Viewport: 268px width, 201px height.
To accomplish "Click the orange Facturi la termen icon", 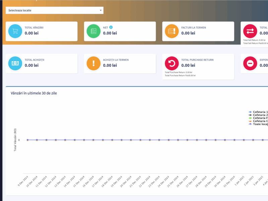I will click(172, 31).
